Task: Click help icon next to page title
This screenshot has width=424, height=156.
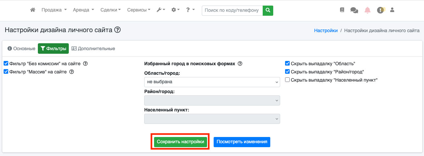Action: 117,30
